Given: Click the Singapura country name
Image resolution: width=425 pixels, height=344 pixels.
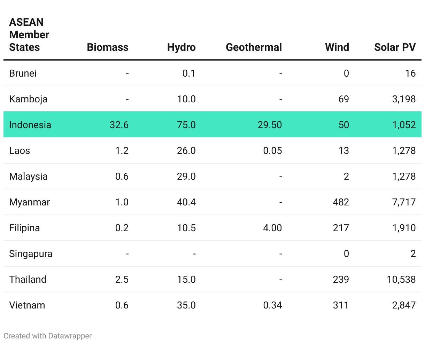Looking at the screenshot, I should pos(31,254).
